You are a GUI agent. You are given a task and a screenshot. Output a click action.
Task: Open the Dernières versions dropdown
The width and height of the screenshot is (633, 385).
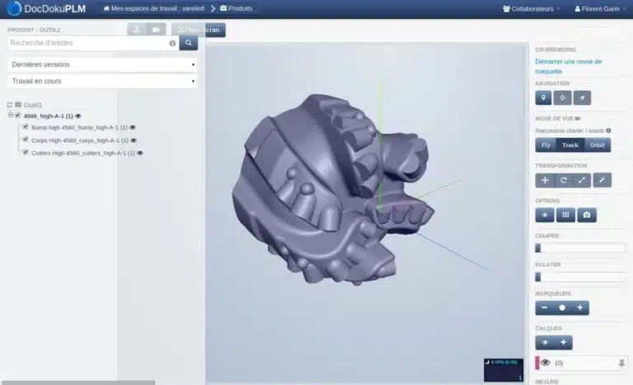coord(103,64)
